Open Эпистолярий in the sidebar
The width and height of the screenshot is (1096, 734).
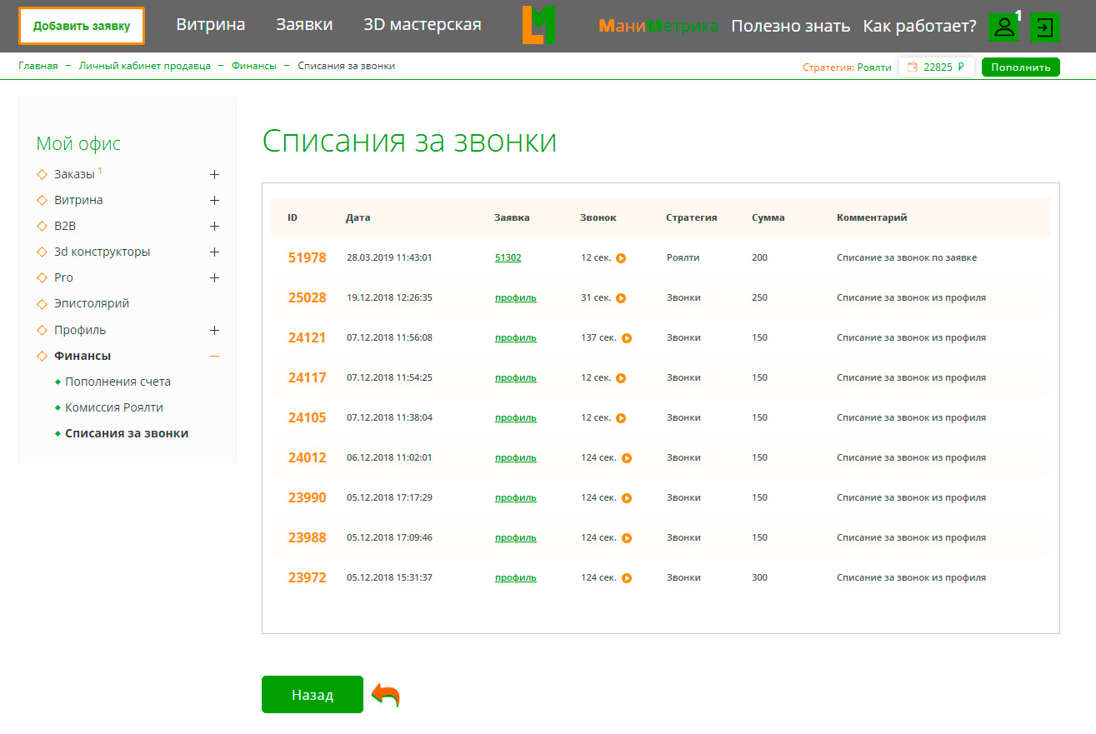(x=92, y=304)
